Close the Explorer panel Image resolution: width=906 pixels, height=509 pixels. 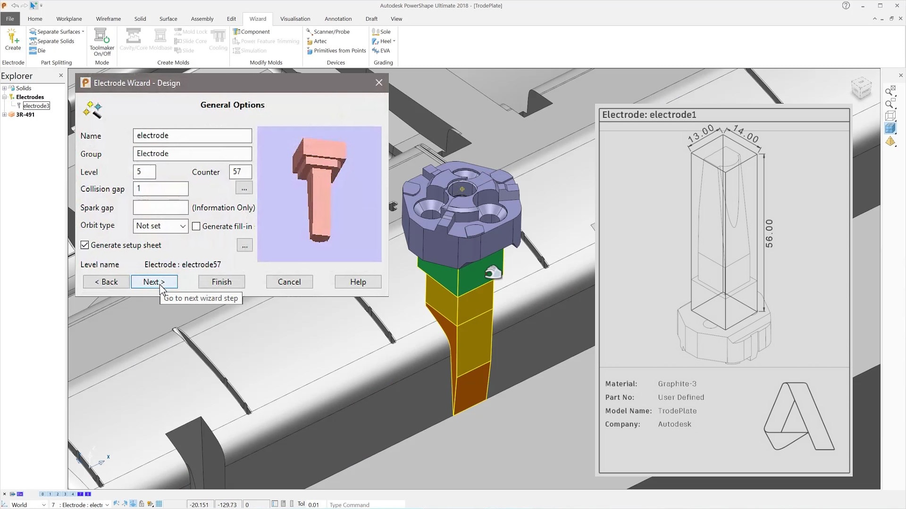[x=61, y=75]
